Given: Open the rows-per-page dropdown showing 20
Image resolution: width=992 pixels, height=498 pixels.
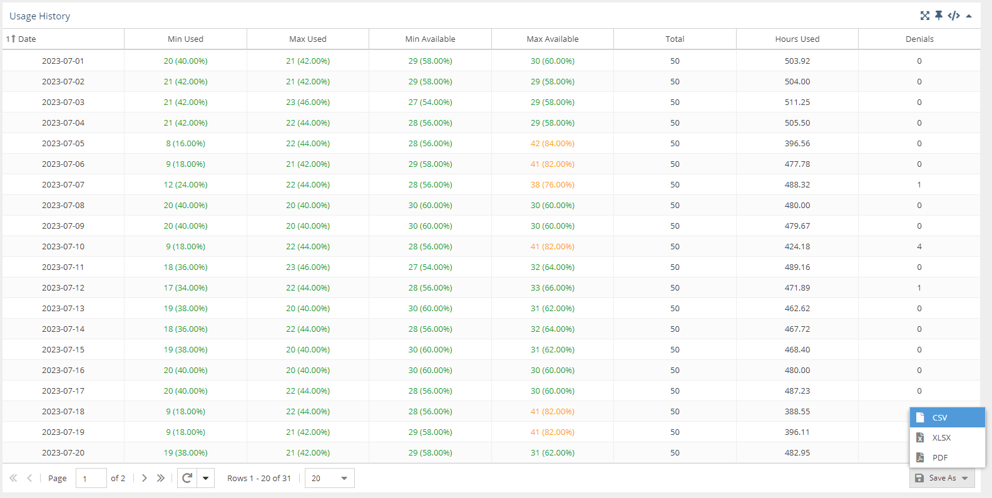Looking at the screenshot, I should (x=330, y=478).
